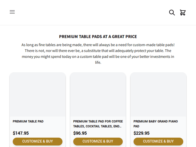
Task: Click the Premium Table Pads at a Great Price heading
Action: tap(98, 37)
